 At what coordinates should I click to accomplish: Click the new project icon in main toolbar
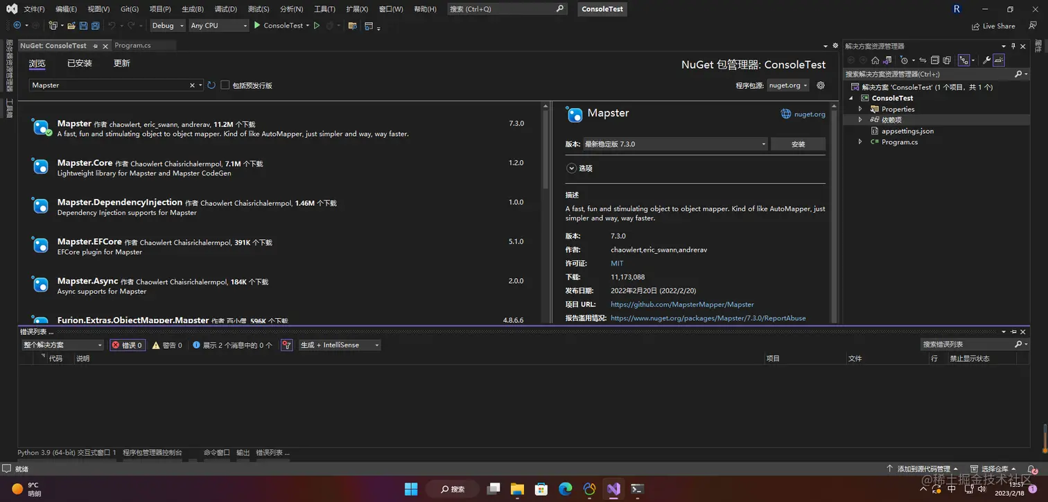(x=53, y=26)
